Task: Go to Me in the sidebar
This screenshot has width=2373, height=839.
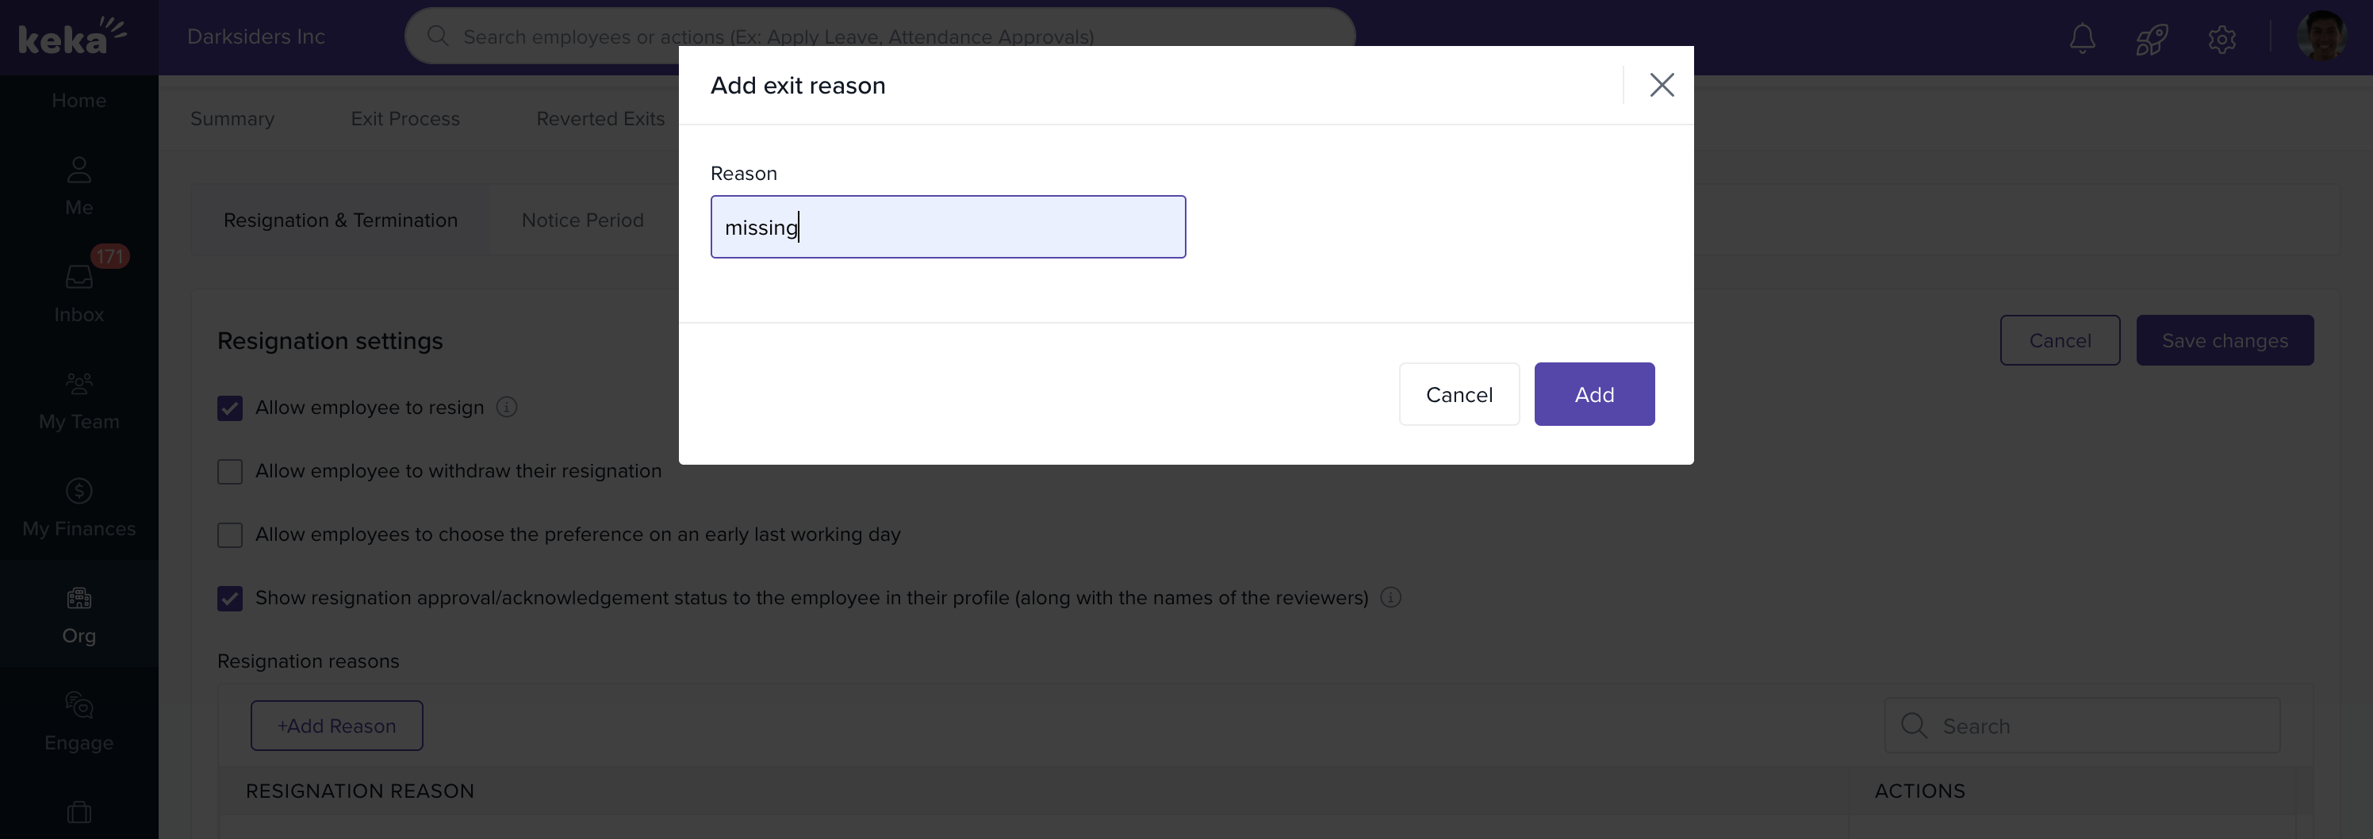Action: click(79, 185)
